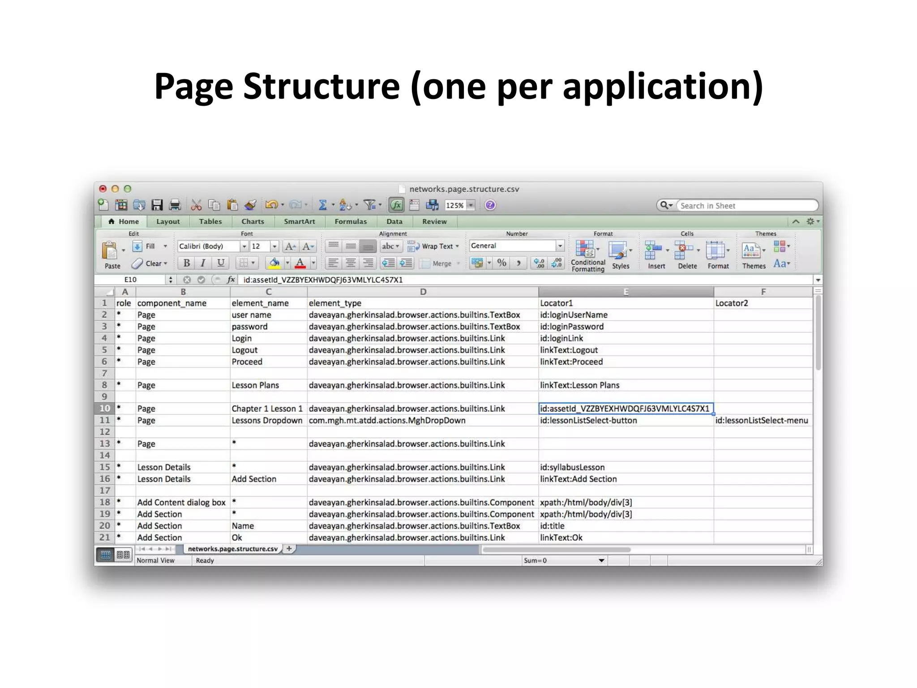
Task: Click the Filter funnel icon
Action: click(369, 205)
